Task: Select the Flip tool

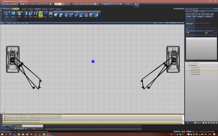Action: click(26, 14)
